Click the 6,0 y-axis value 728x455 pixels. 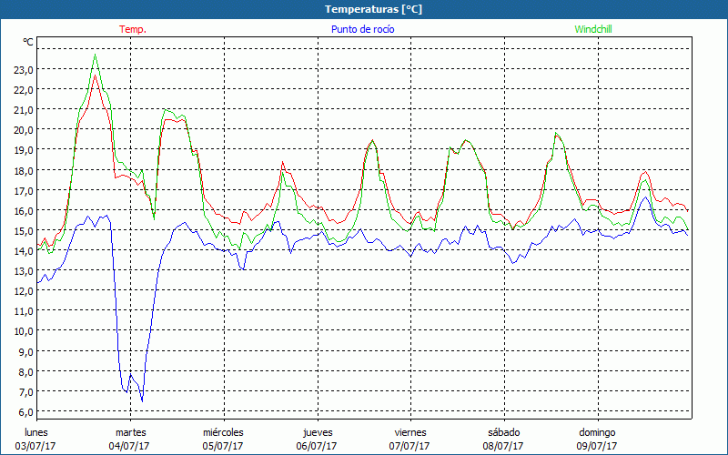(24, 412)
